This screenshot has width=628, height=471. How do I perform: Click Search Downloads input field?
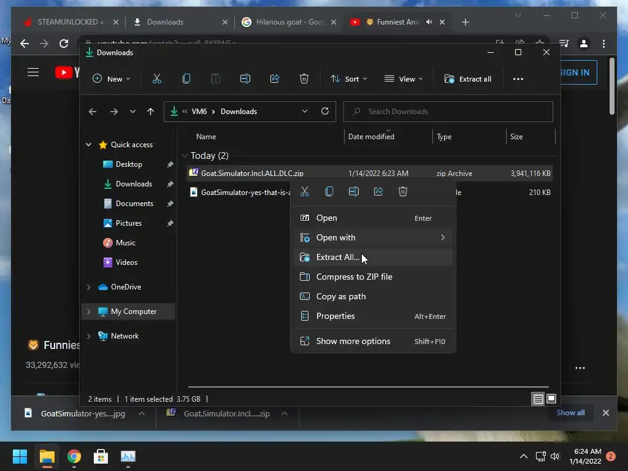tap(448, 112)
